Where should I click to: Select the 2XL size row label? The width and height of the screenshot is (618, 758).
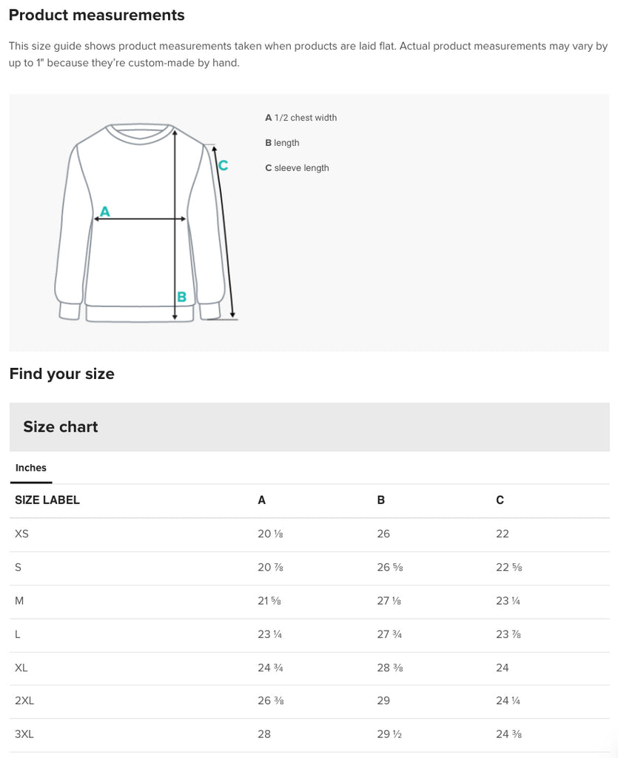point(24,700)
